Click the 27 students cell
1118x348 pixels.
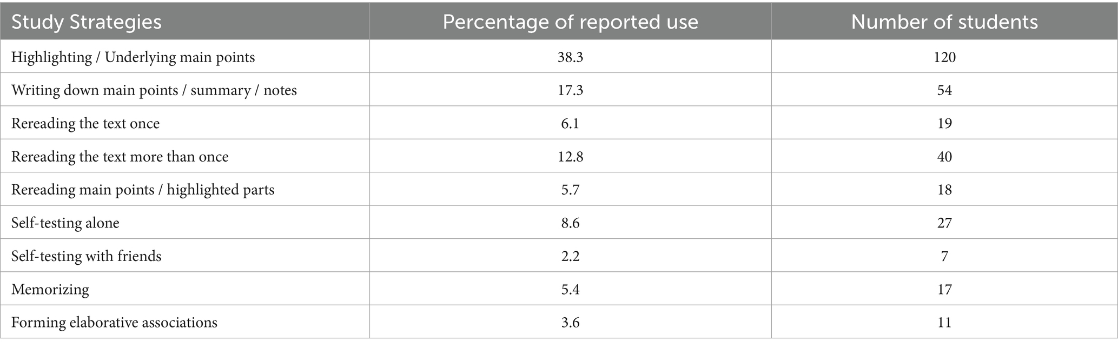944,223
